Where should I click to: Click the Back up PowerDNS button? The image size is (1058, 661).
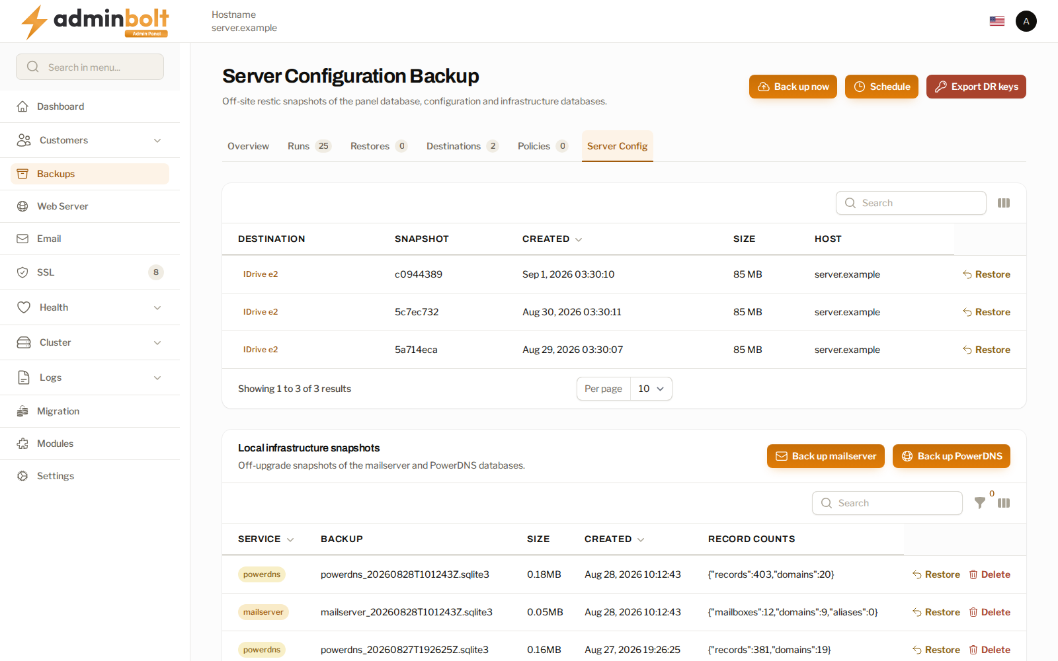952,456
